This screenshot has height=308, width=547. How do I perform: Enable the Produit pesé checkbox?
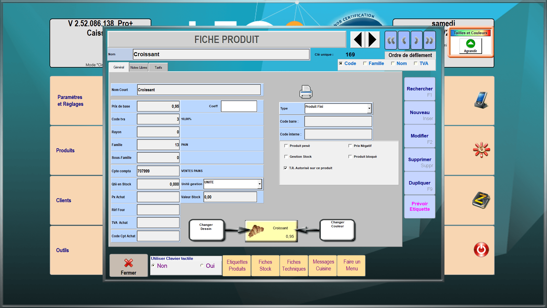pyautogui.click(x=286, y=146)
